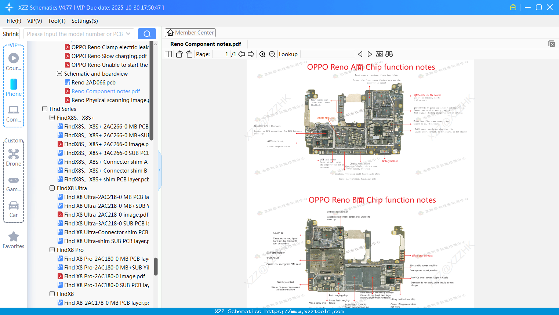Screen dimensions: 559x315
Task: Zoom out of the PDF
Action: [272, 54]
